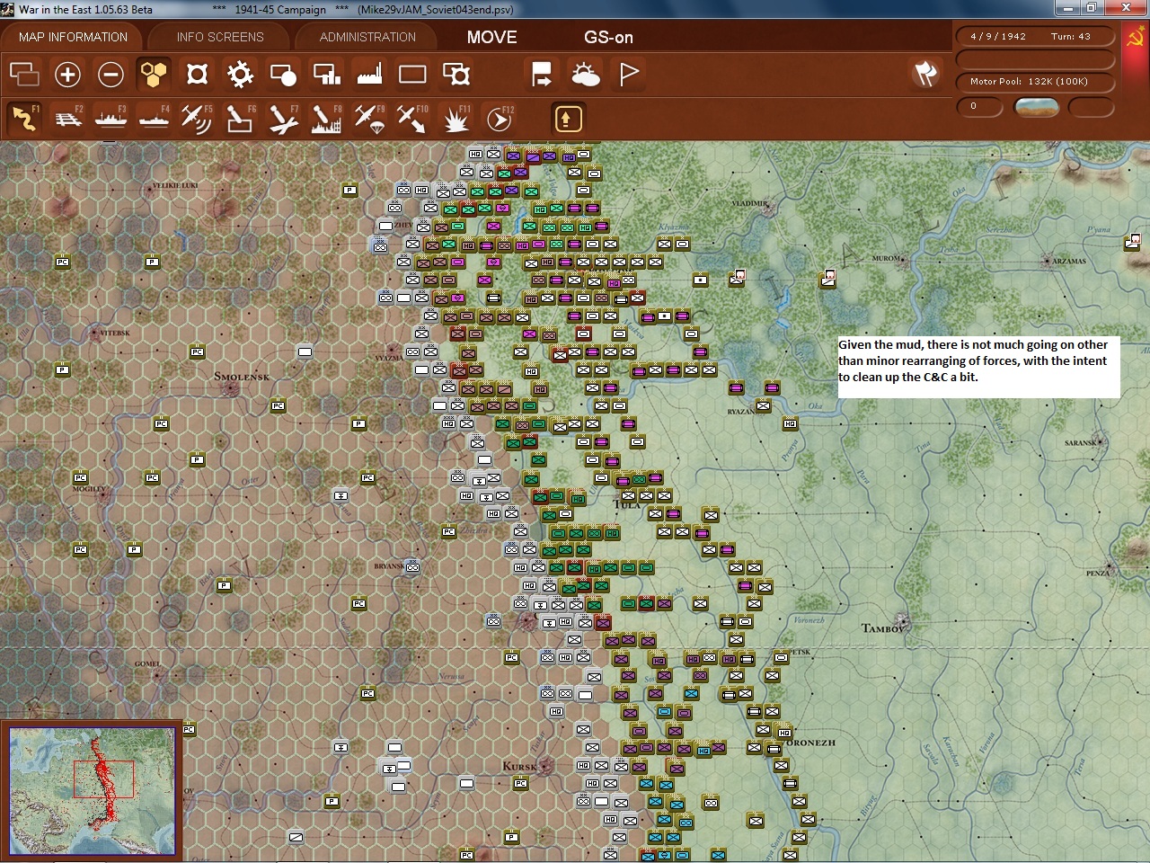Click the Kursk city label on map

click(519, 767)
